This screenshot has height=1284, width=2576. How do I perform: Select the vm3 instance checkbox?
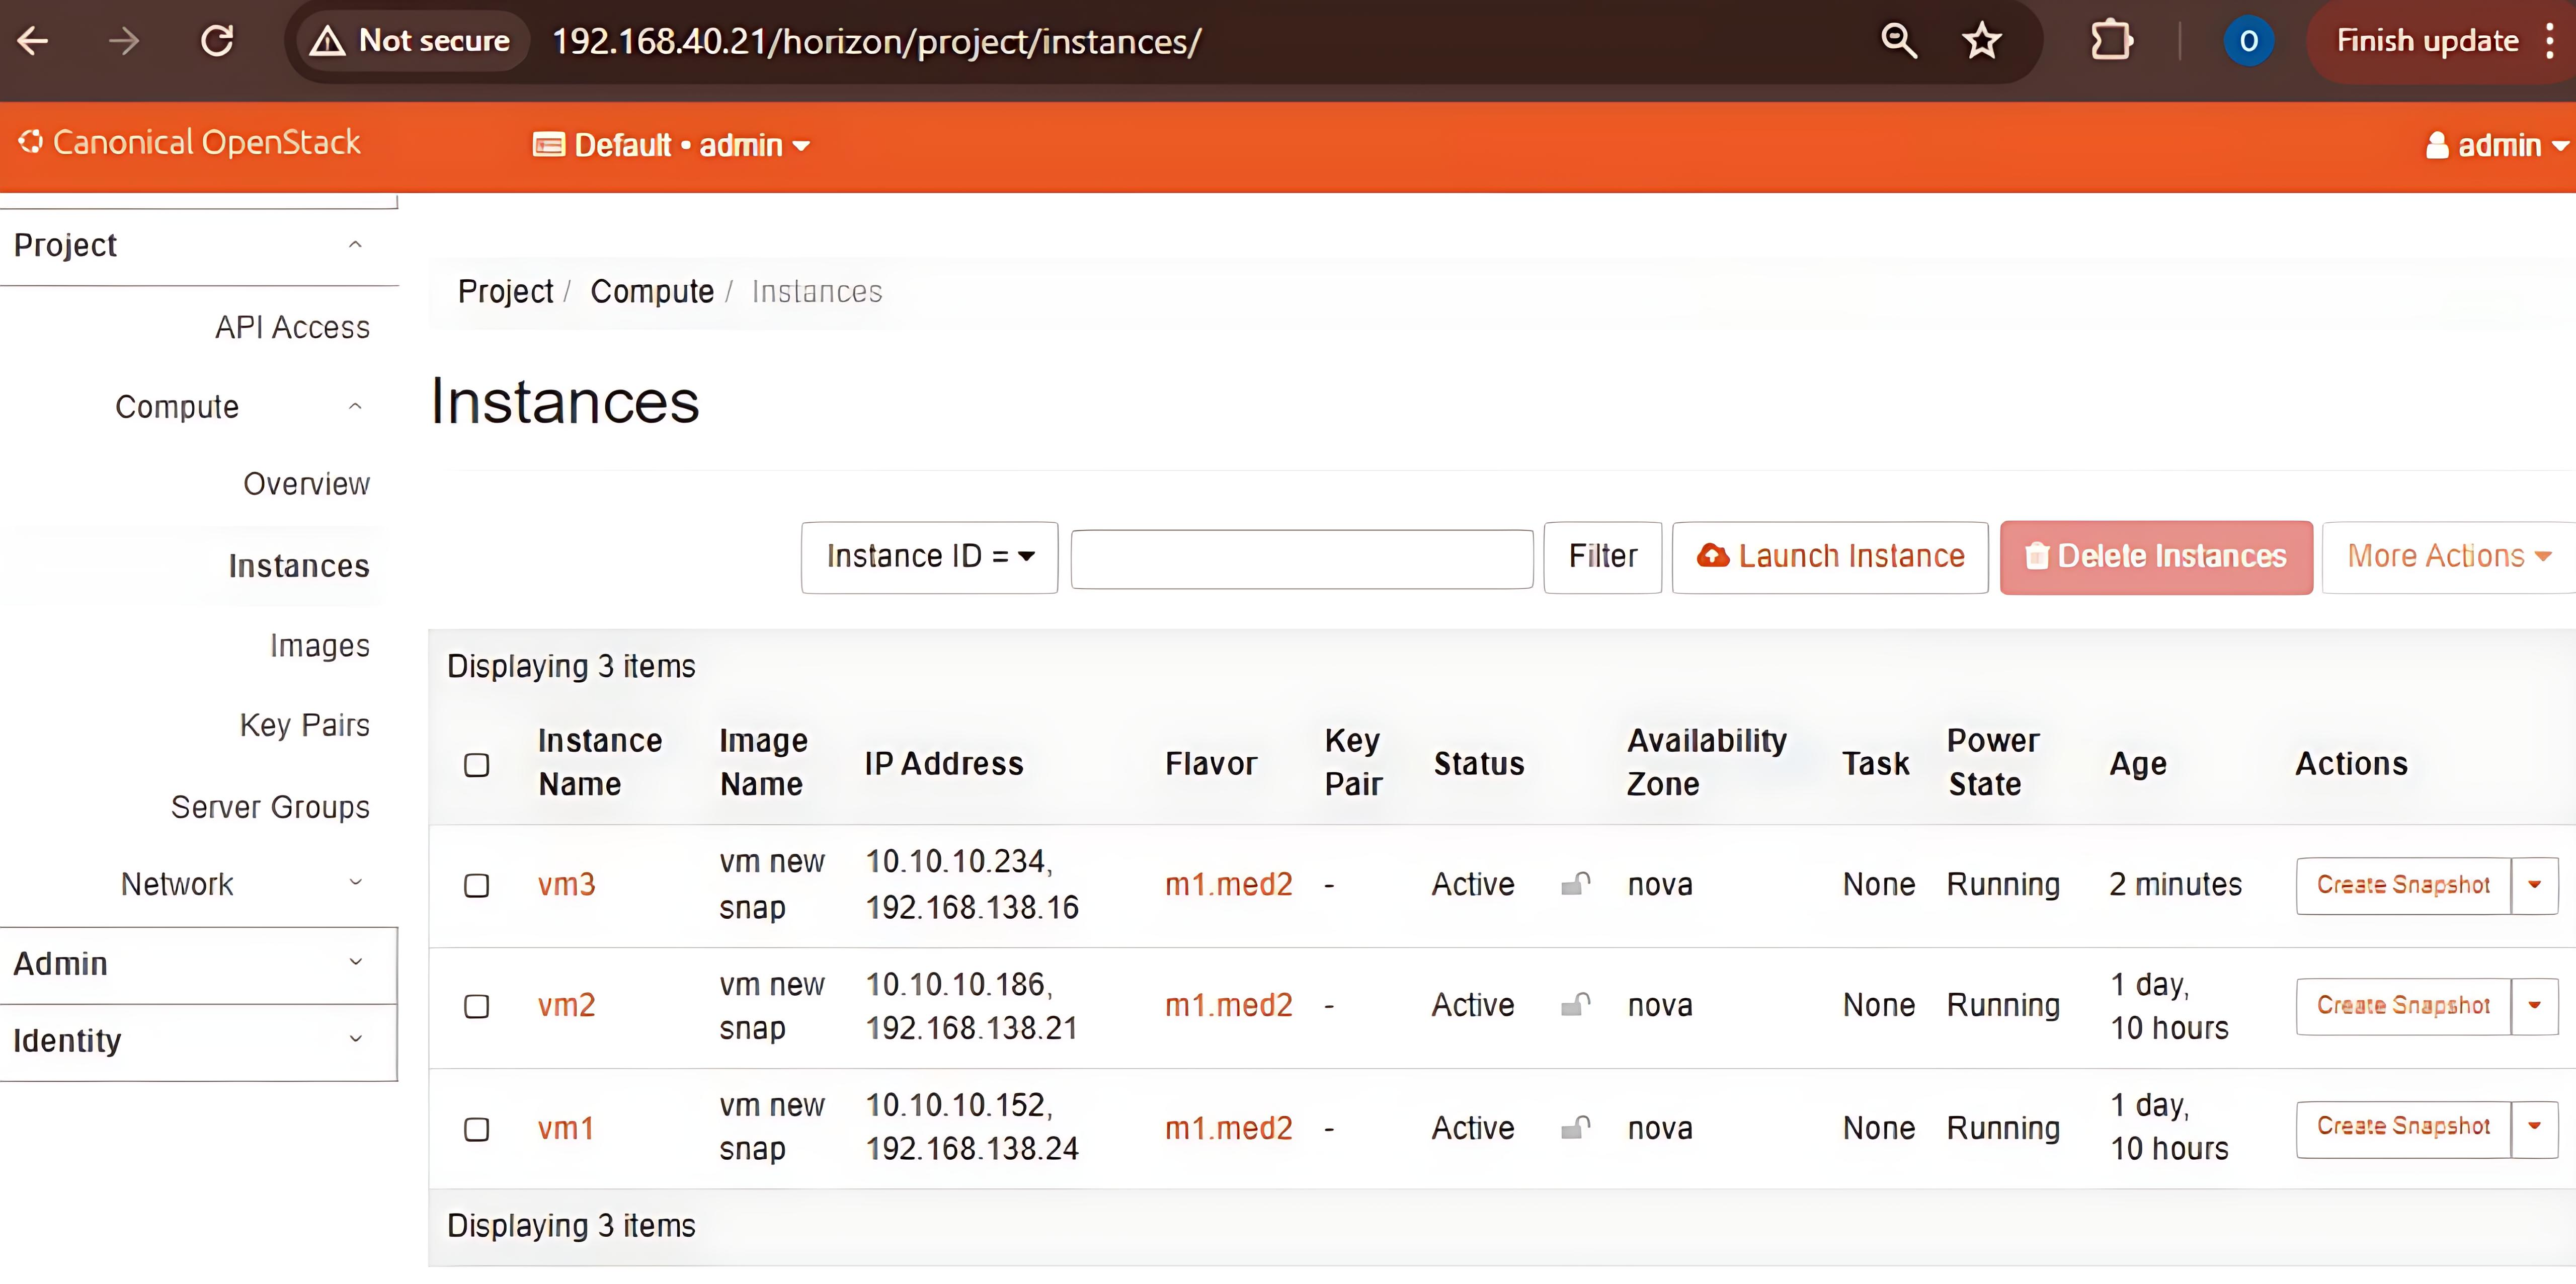pyautogui.click(x=477, y=885)
